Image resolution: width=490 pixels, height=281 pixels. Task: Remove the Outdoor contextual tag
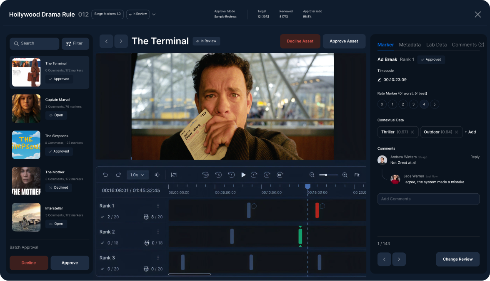(x=457, y=132)
